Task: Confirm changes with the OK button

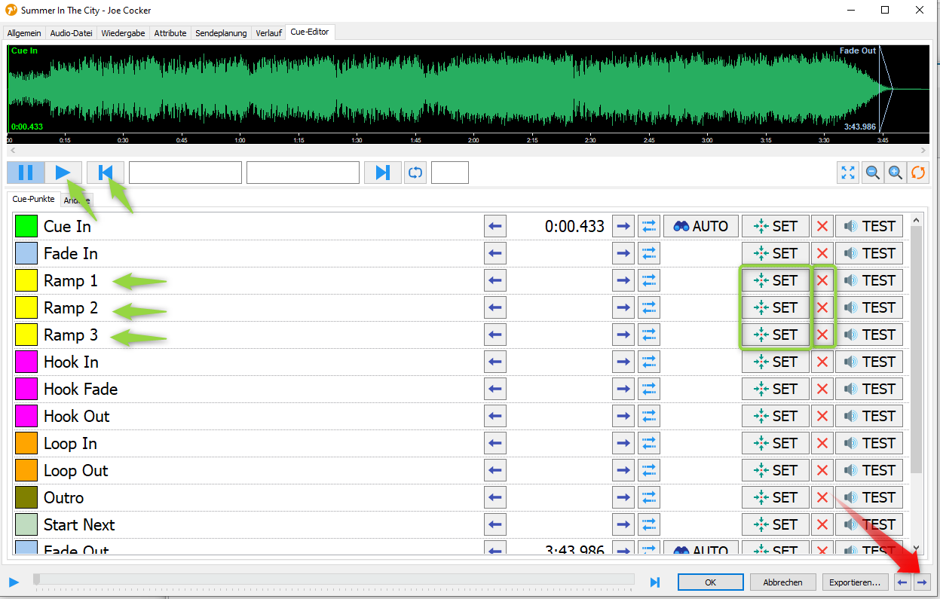Action: click(709, 582)
